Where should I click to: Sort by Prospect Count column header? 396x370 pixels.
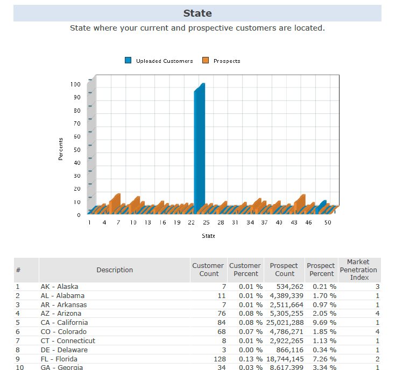pos(284,270)
